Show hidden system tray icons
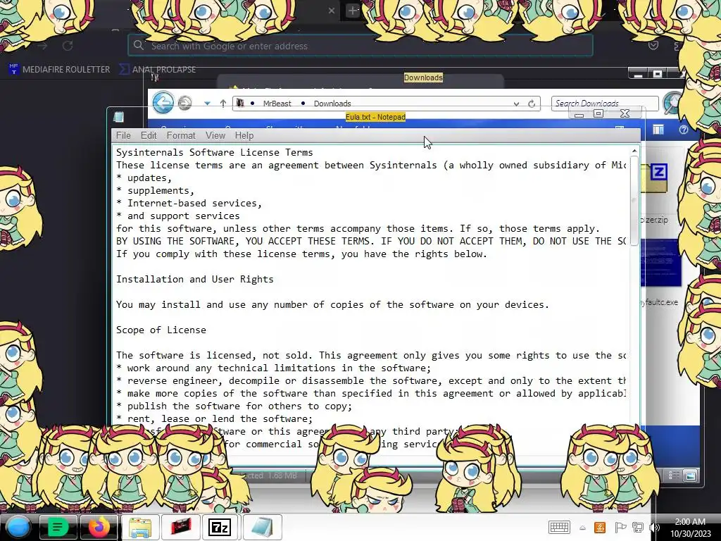 pyautogui.click(x=582, y=528)
